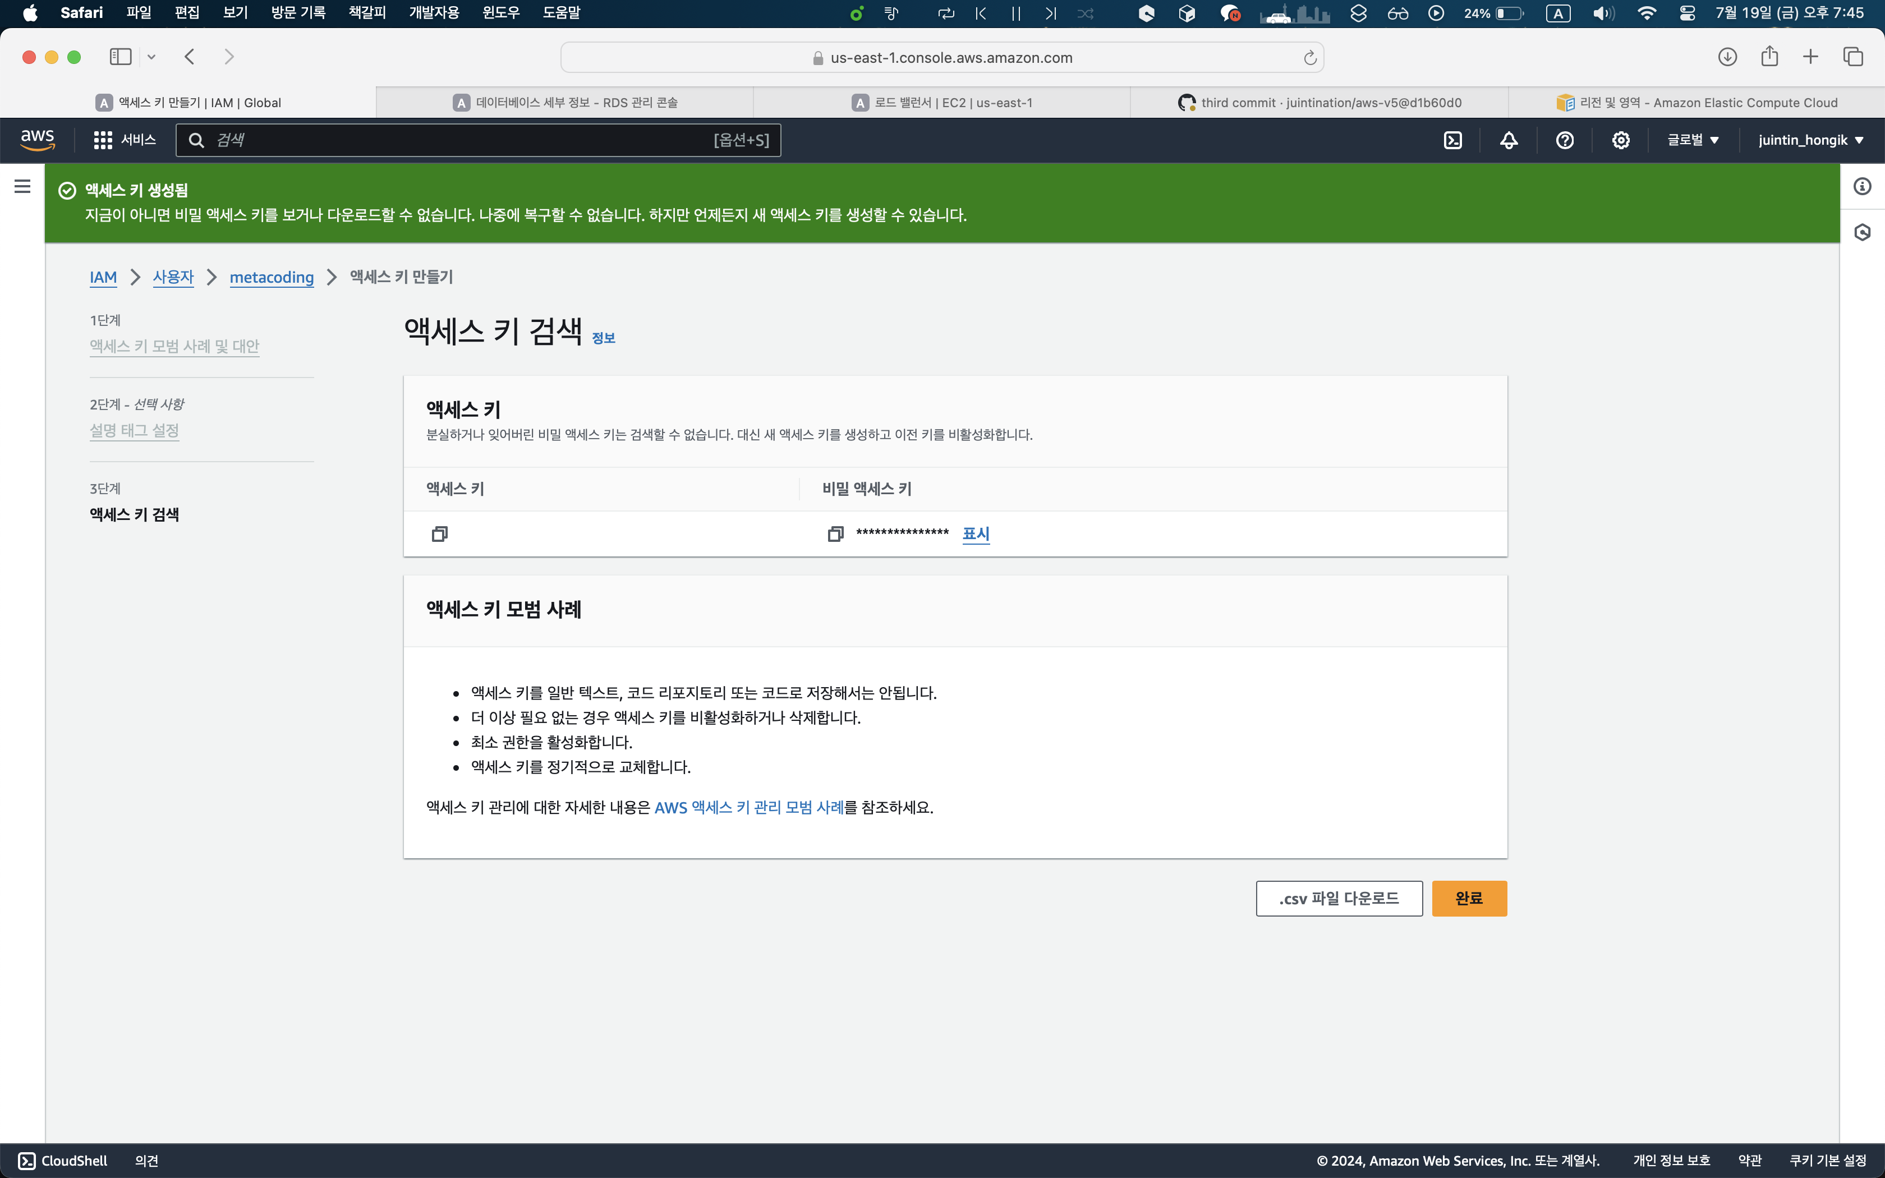Copy the access key with copy icon
This screenshot has width=1885, height=1178.
(439, 533)
